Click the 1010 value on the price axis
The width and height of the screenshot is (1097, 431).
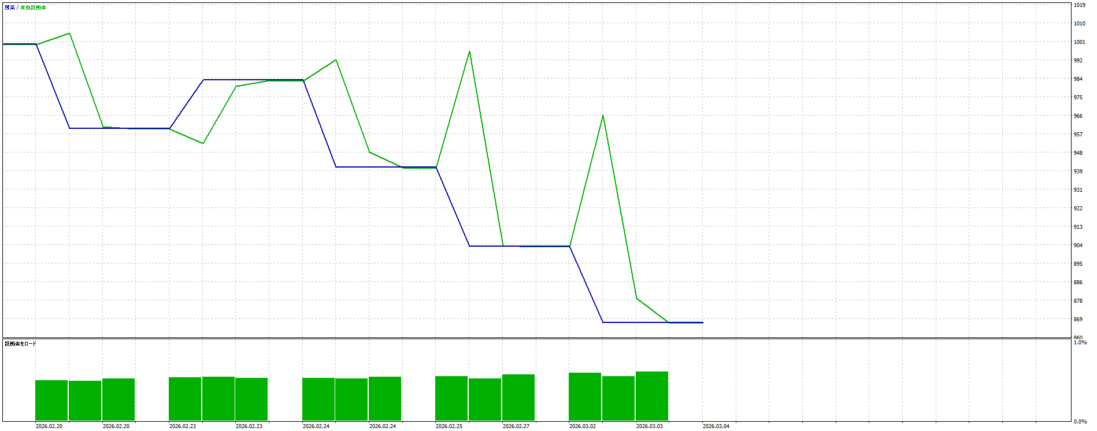point(1079,24)
